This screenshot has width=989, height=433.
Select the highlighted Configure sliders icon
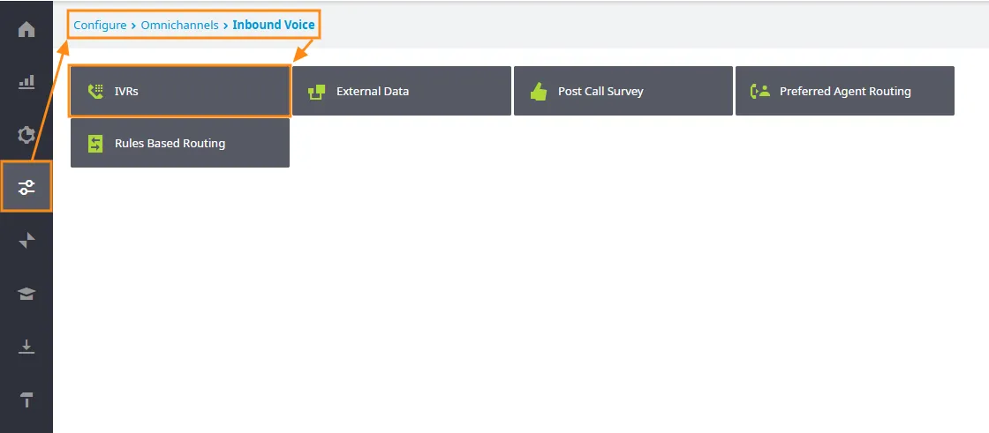(x=26, y=187)
